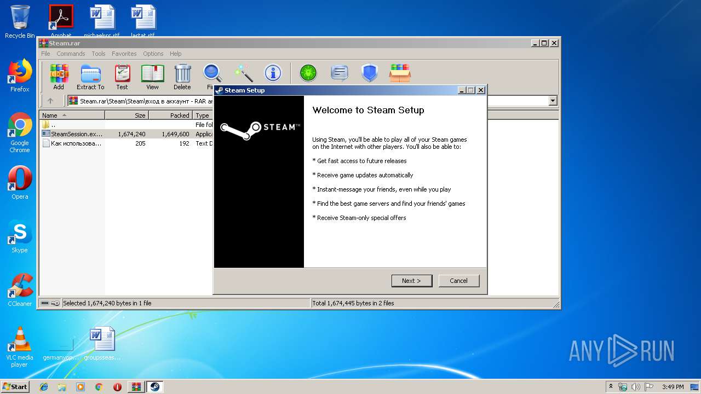
Task: Click the network tray icon
Action: pos(623,387)
